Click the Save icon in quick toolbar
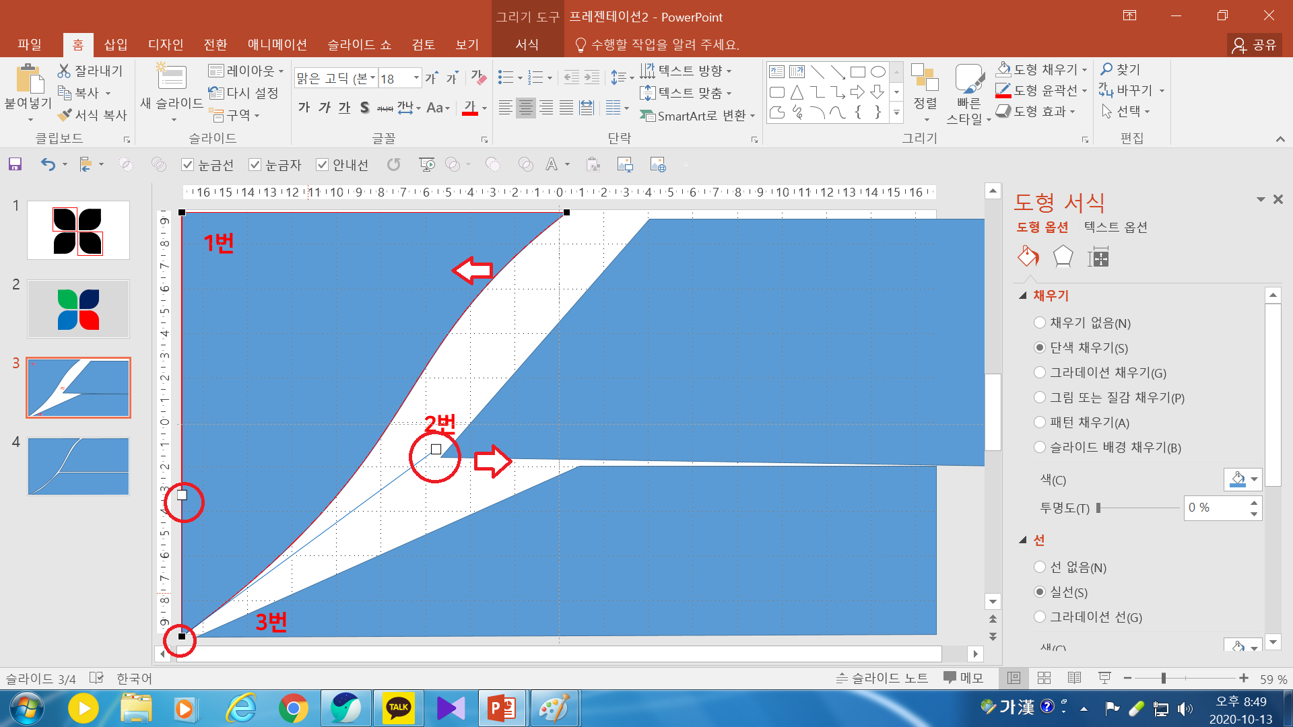The height and width of the screenshot is (727, 1293). click(15, 164)
